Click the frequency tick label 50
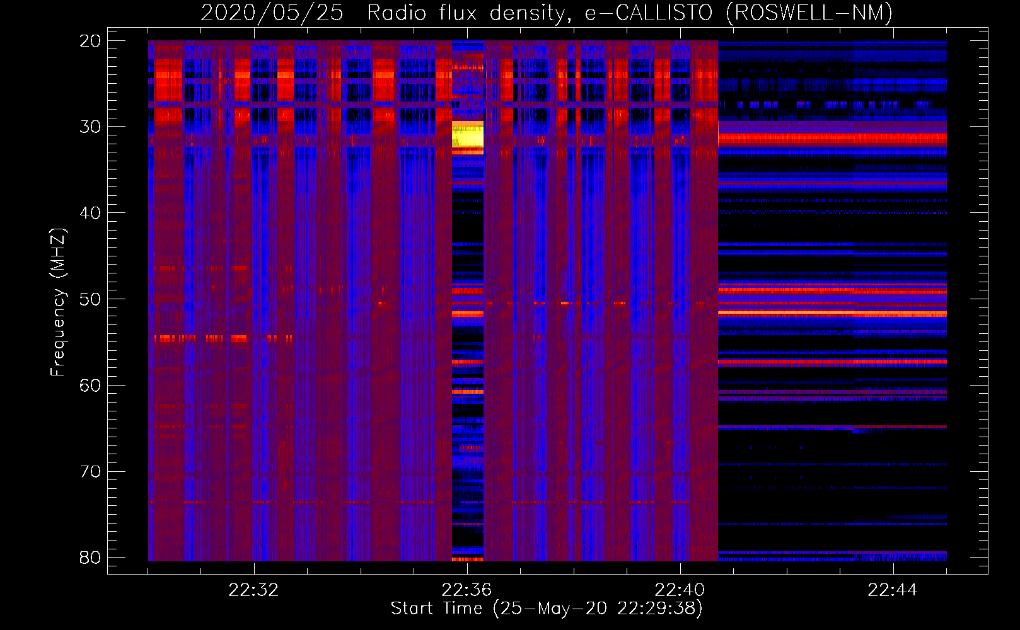Image resolution: width=1020 pixels, height=630 pixels. [90, 299]
